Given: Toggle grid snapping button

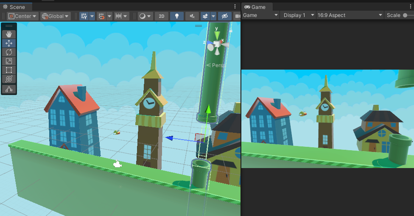Looking at the screenshot, I should (x=101, y=16).
